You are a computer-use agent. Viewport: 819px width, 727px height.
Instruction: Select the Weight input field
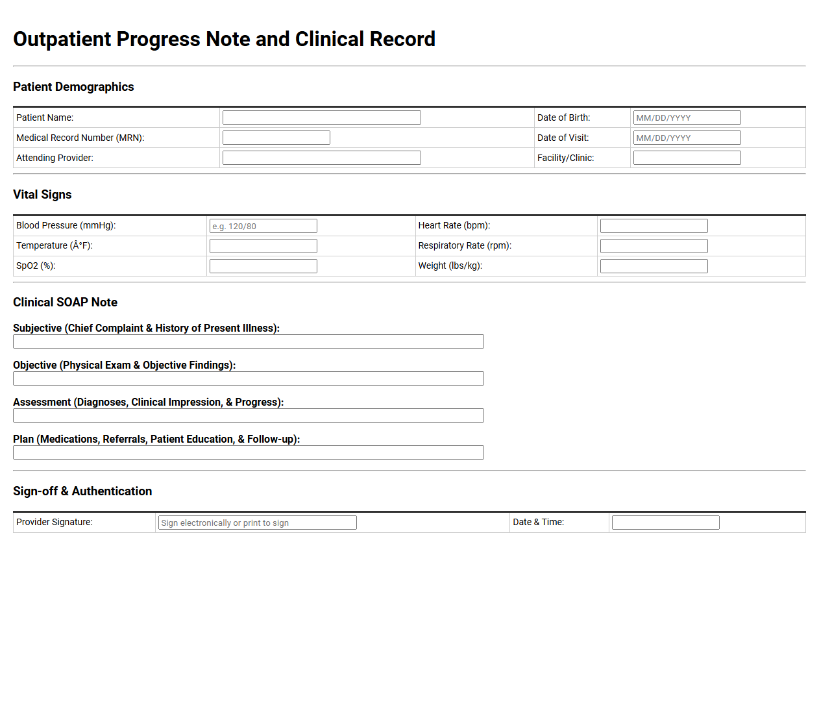[x=654, y=266]
